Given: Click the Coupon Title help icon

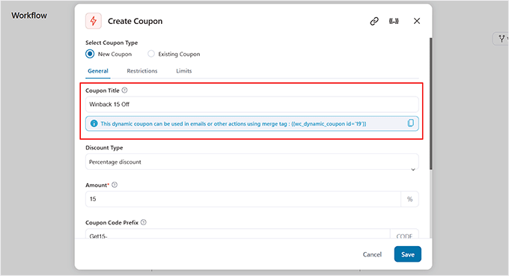Looking at the screenshot, I should pyautogui.click(x=125, y=91).
